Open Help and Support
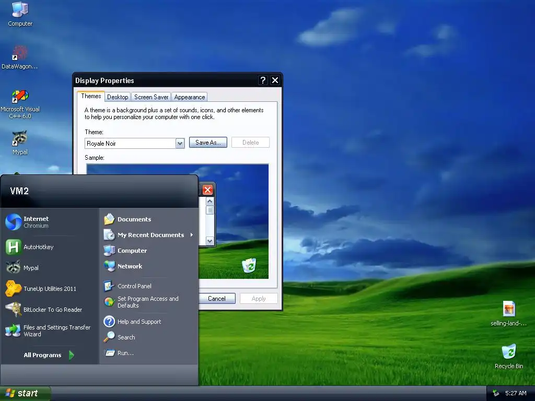 149,322
